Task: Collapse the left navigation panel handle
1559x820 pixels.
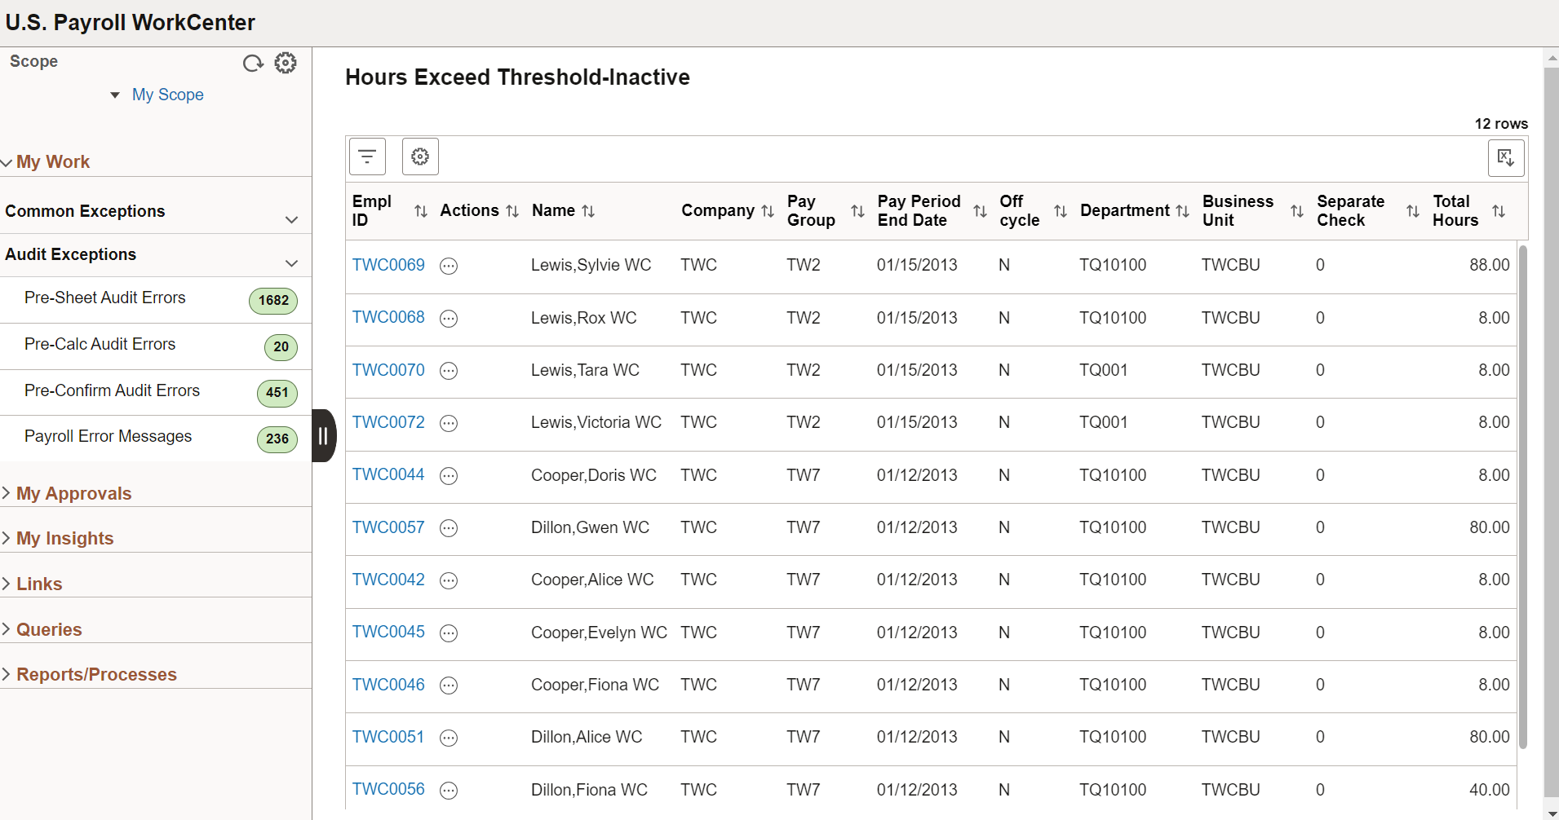Action: [x=324, y=435]
